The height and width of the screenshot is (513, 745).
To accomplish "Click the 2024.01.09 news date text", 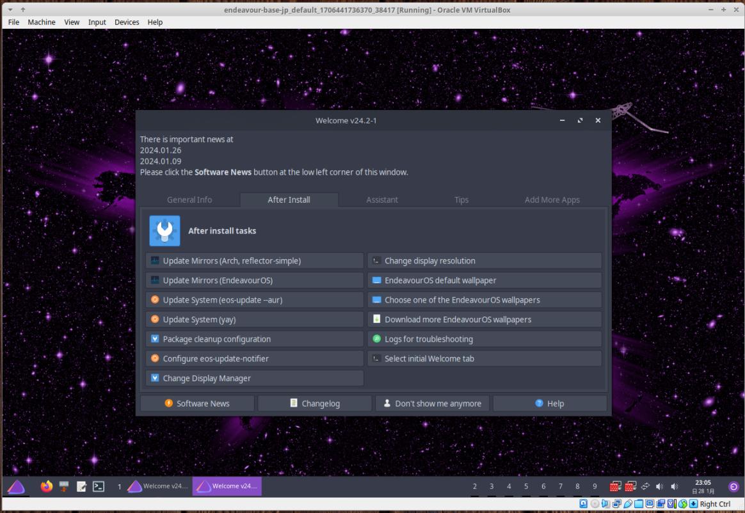I will [x=161, y=161].
